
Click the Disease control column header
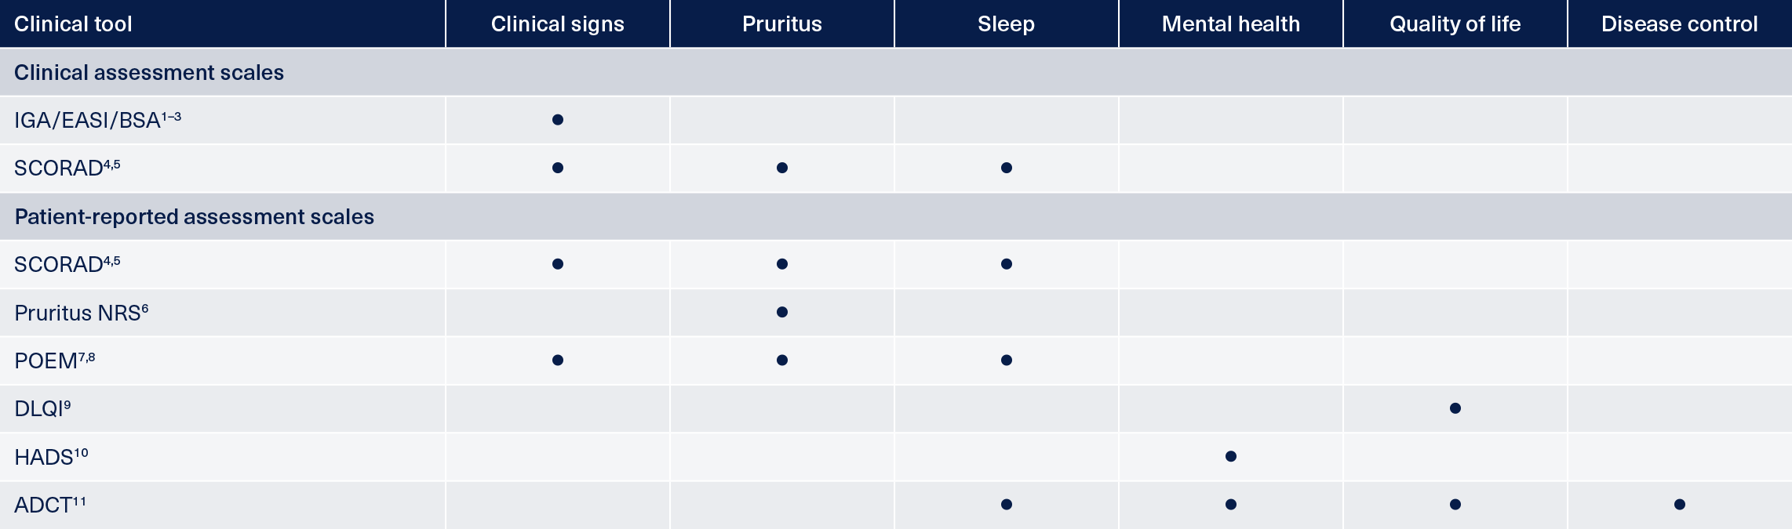1680,24
